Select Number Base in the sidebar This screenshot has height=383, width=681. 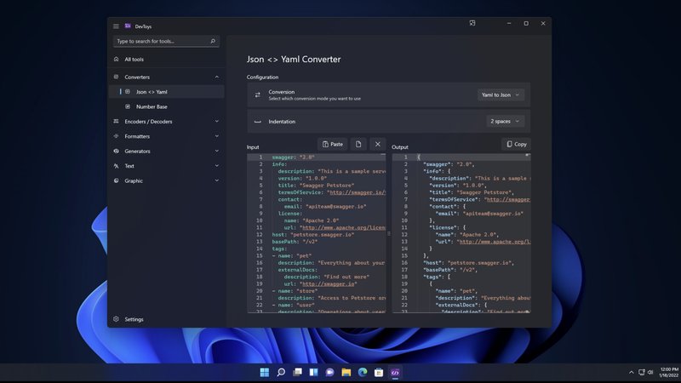click(152, 106)
